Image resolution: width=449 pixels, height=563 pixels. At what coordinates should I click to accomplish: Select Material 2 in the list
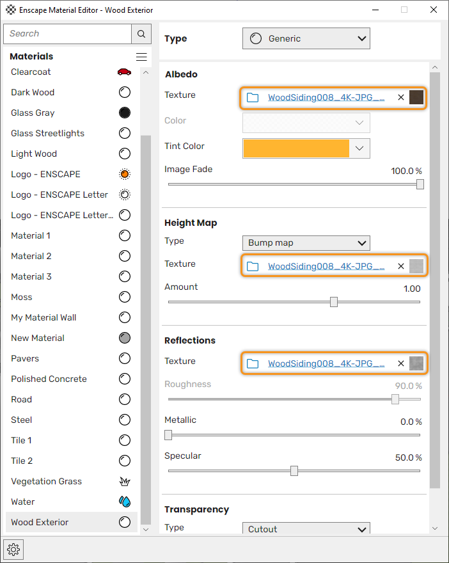(x=72, y=256)
